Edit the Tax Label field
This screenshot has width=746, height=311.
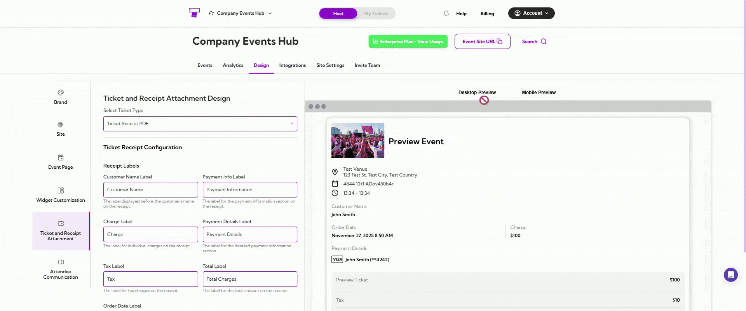(151, 279)
